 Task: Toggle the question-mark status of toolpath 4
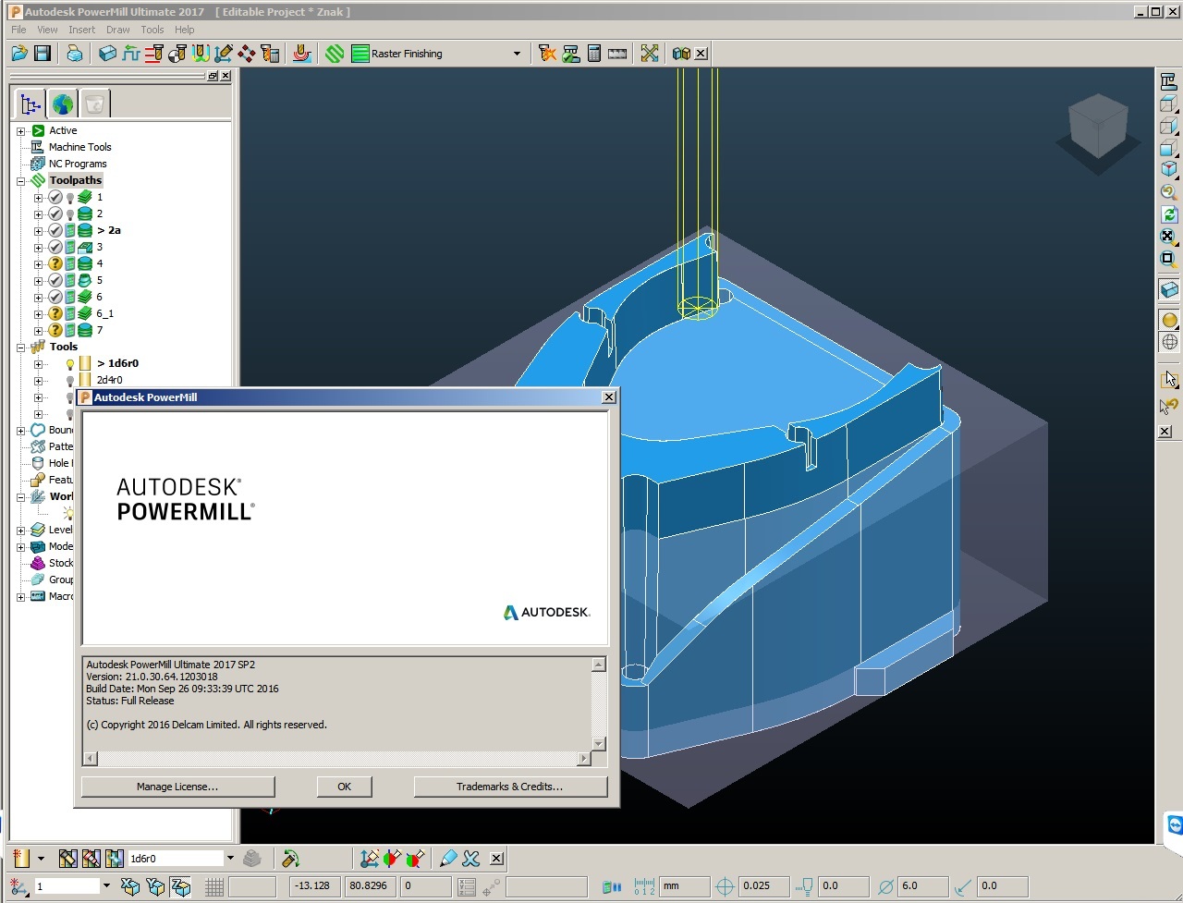tap(55, 264)
